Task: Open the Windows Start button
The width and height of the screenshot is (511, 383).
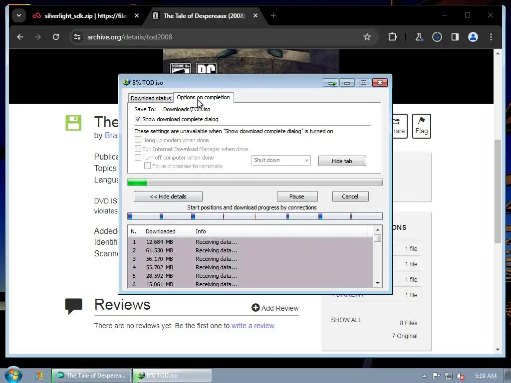Action: [x=13, y=375]
